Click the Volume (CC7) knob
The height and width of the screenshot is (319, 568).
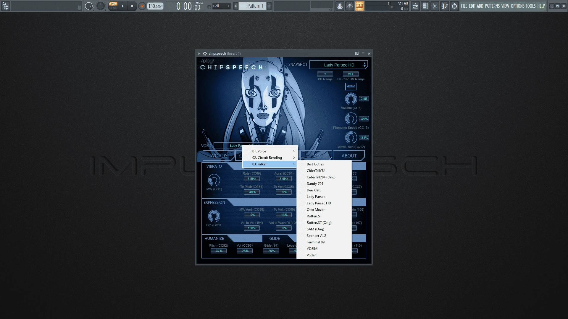click(x=351, y=99)
